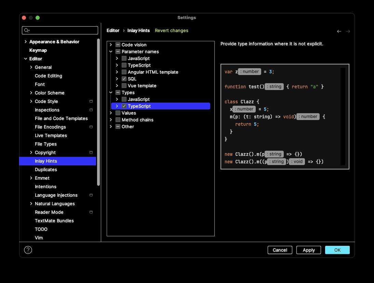This screenshot has width=374, height=283.
Task: Confirm settings with the OK button
Action: (337, 250)
